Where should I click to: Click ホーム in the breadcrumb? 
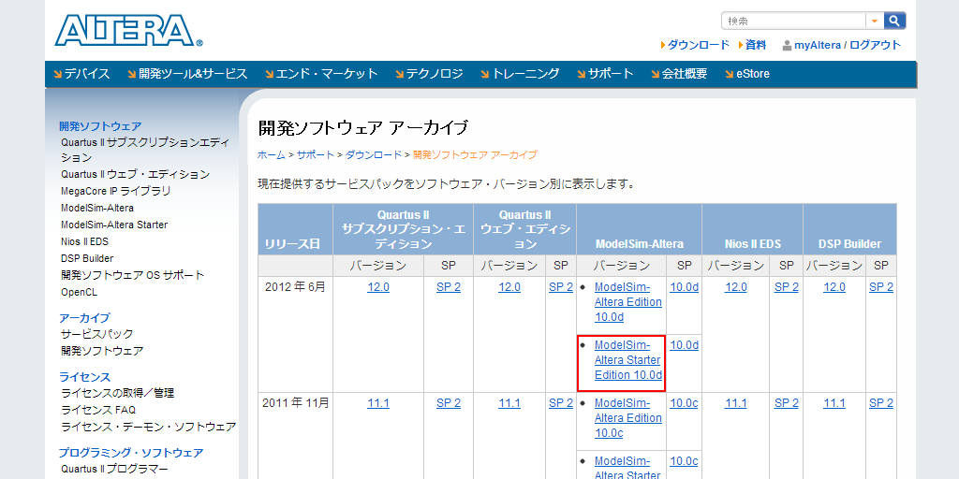[271, 155]
